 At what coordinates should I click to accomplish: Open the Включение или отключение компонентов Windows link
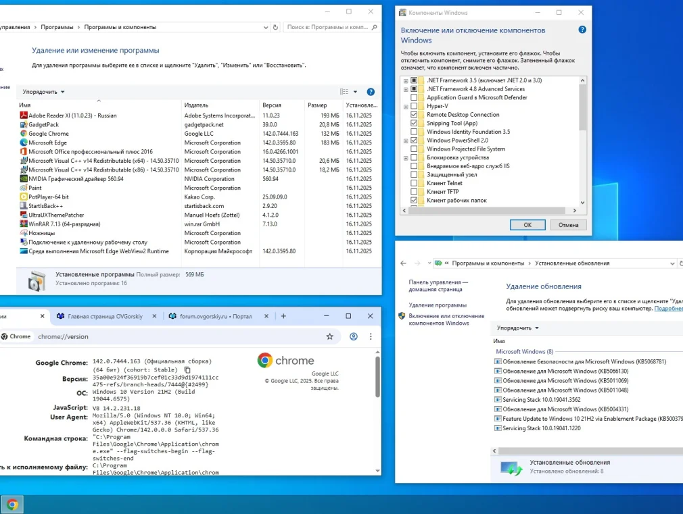[446, 319]
